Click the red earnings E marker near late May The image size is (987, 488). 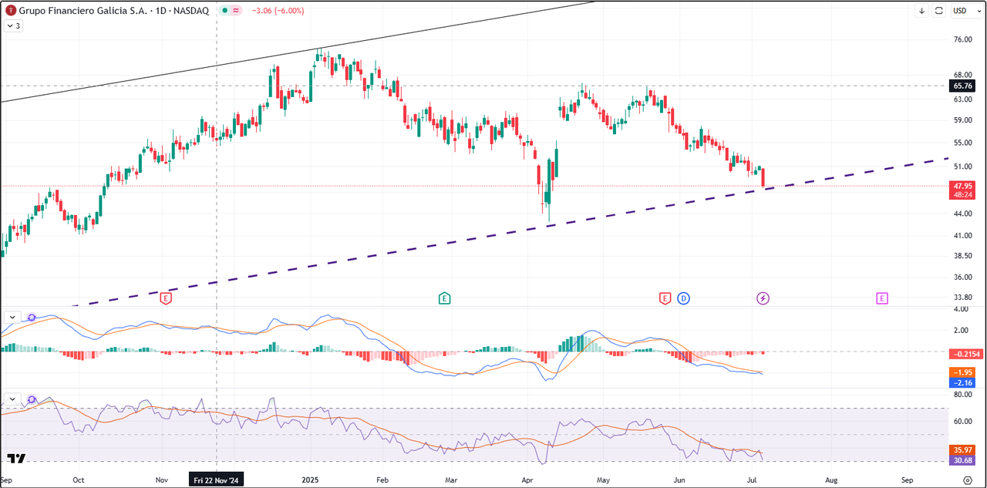[665, 298]
